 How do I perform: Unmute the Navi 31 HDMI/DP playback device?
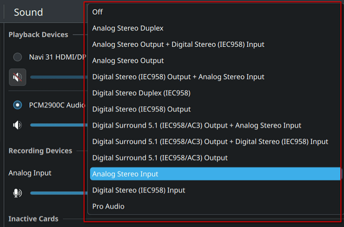pos(17,77)
